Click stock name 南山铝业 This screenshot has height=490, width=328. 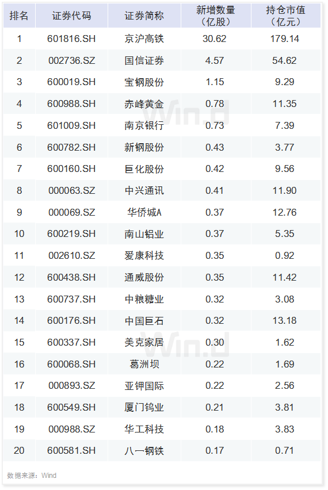pos(144,234)
